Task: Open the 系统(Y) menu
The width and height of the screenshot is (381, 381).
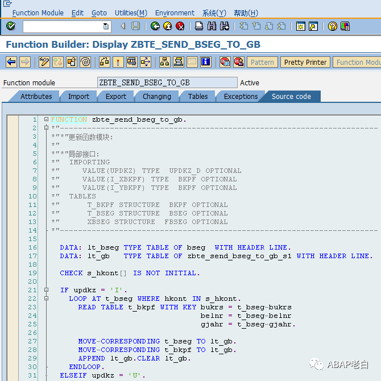Action: (214, 13)
